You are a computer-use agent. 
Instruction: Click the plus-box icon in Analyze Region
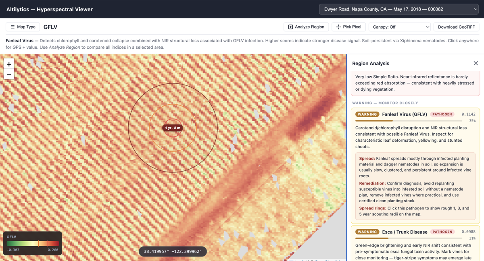pos(290,27)
